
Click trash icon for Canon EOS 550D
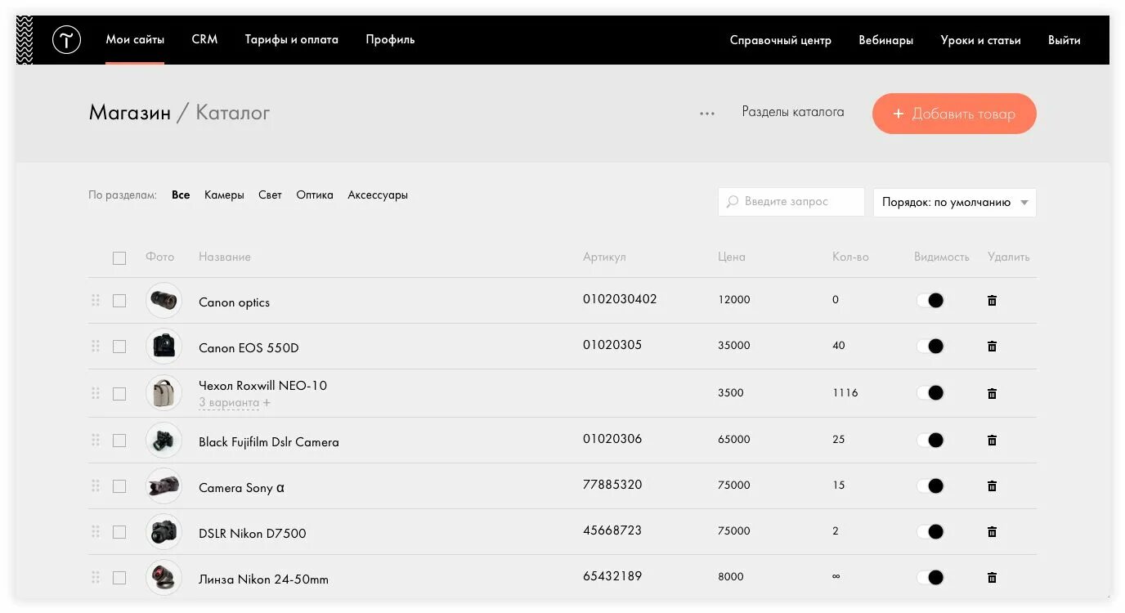coord(992,346)
